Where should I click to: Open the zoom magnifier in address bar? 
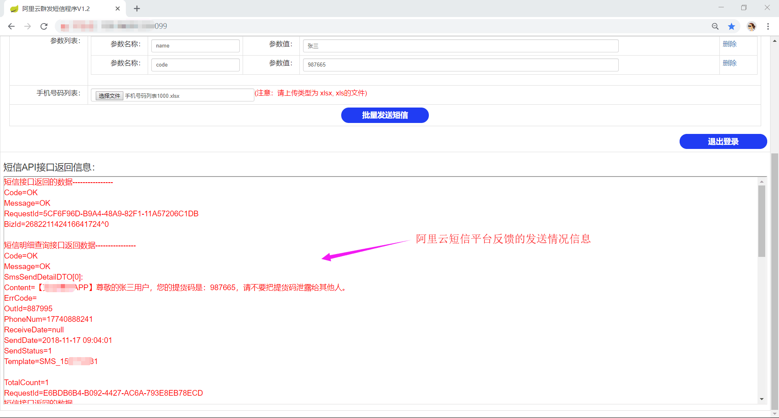pos(715,26)
